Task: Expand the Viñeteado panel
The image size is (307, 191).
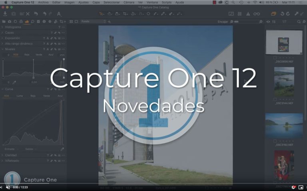Action: coord(2,161)
